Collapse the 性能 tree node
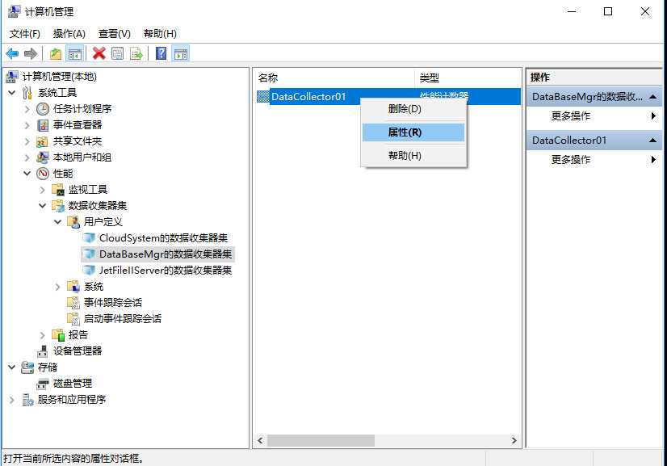 [x=27, y=174]
